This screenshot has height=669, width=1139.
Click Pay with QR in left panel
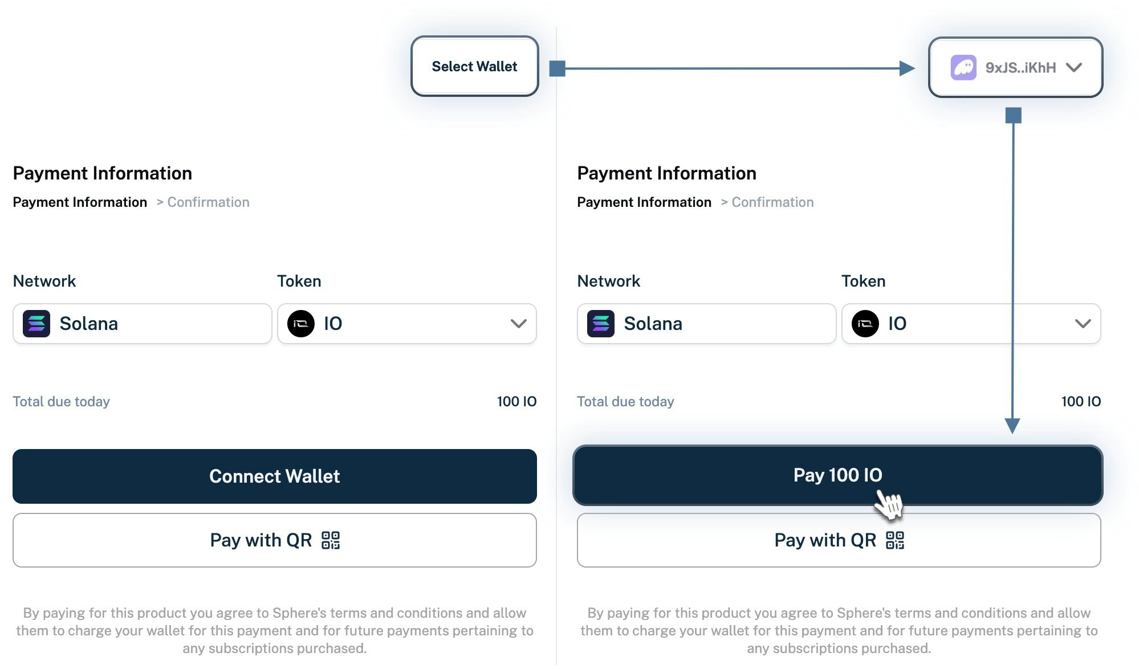(275, 540)
